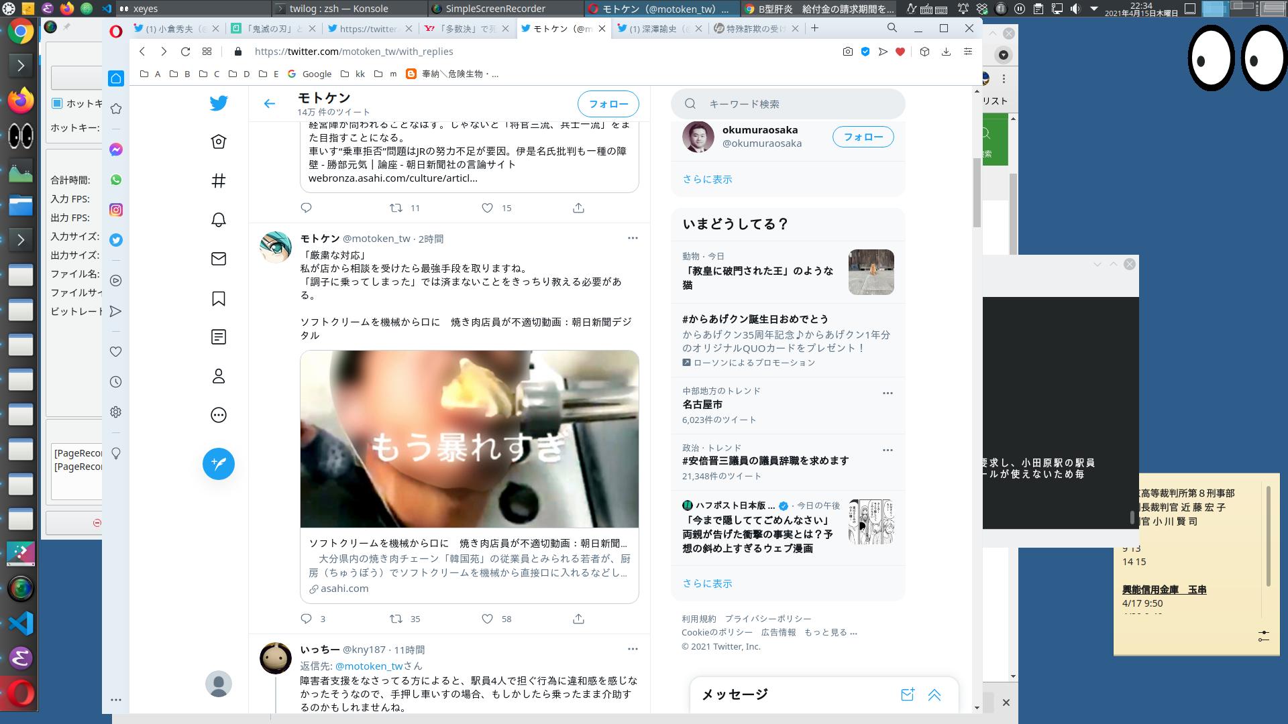
Task: Open asahi.com link card
Action: [x=470, y=565]
